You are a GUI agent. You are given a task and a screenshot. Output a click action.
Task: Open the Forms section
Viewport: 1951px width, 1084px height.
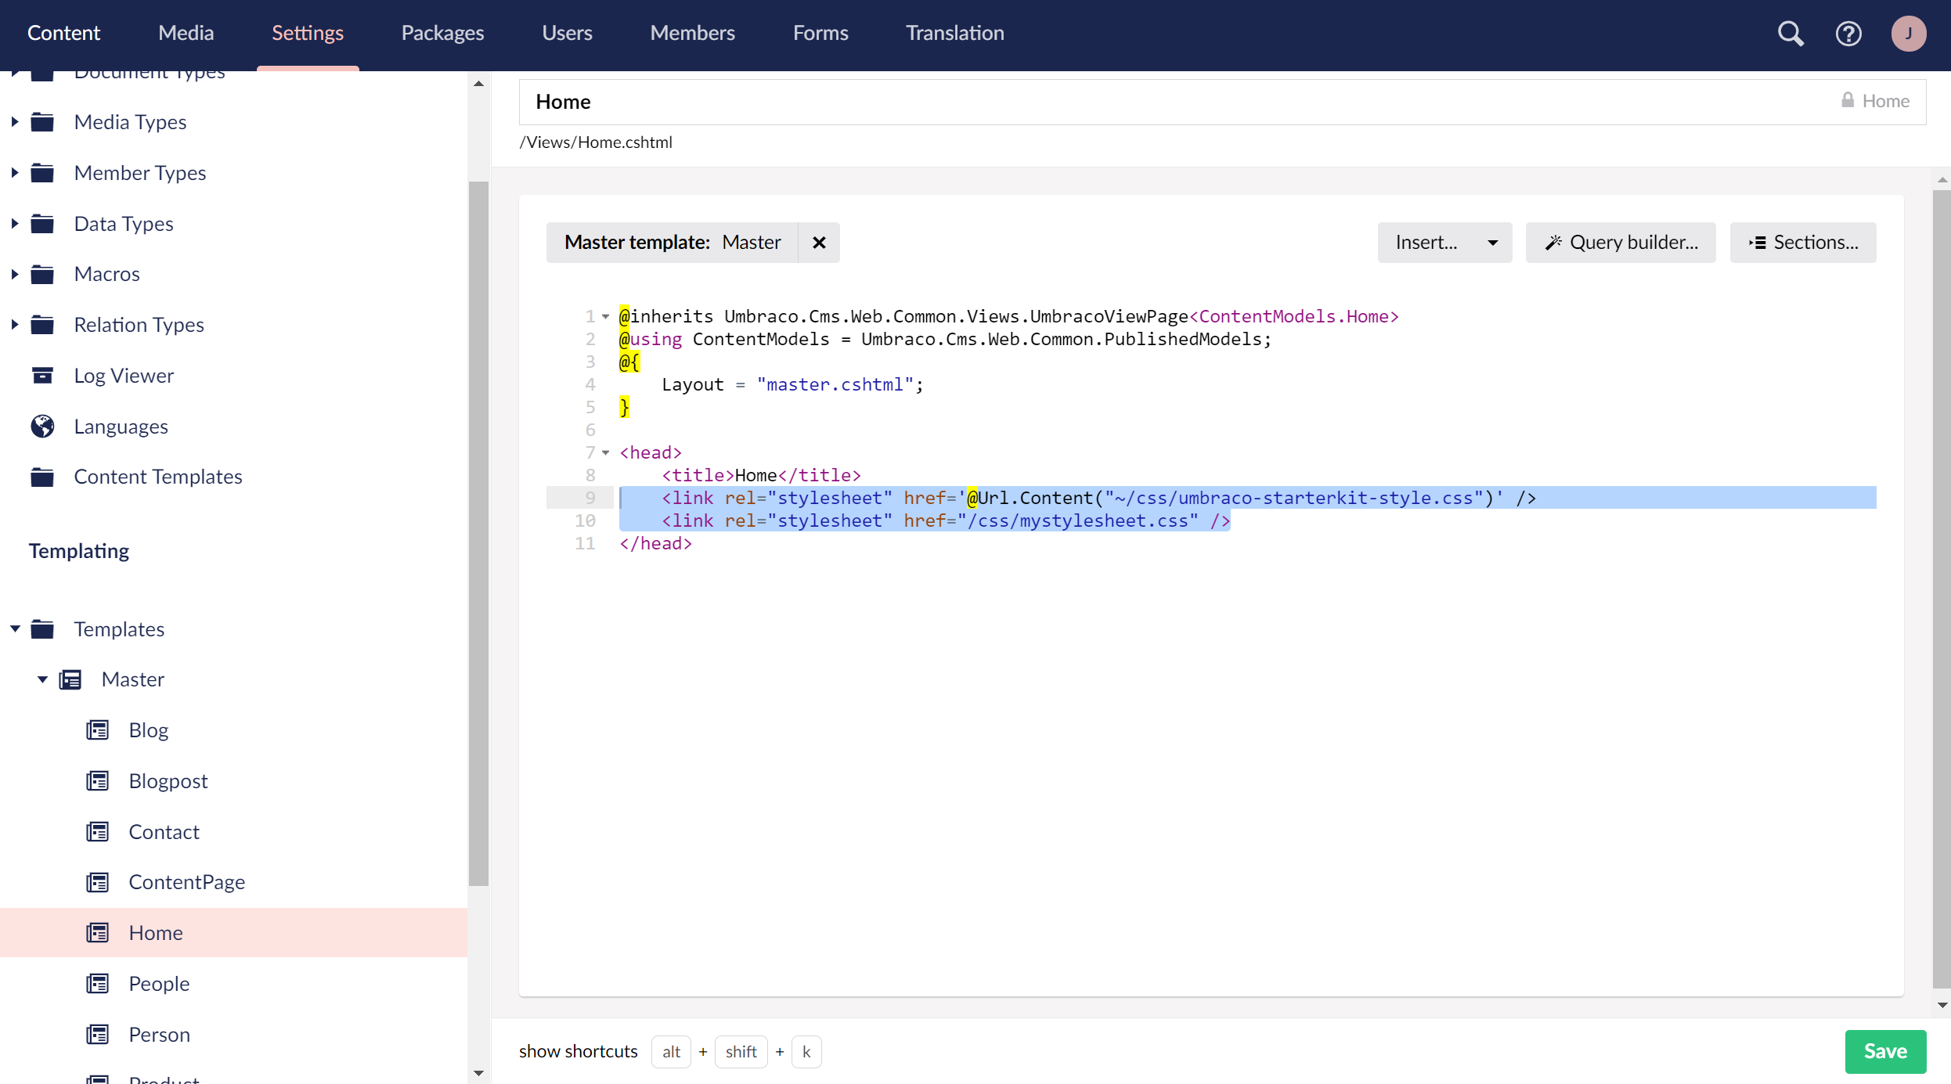click(820, 33)
